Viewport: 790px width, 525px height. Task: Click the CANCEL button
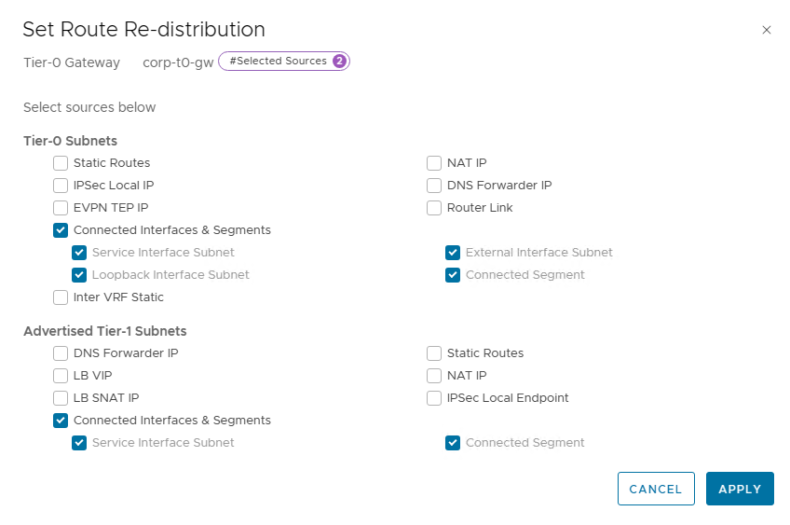click(x=656, y=489)
